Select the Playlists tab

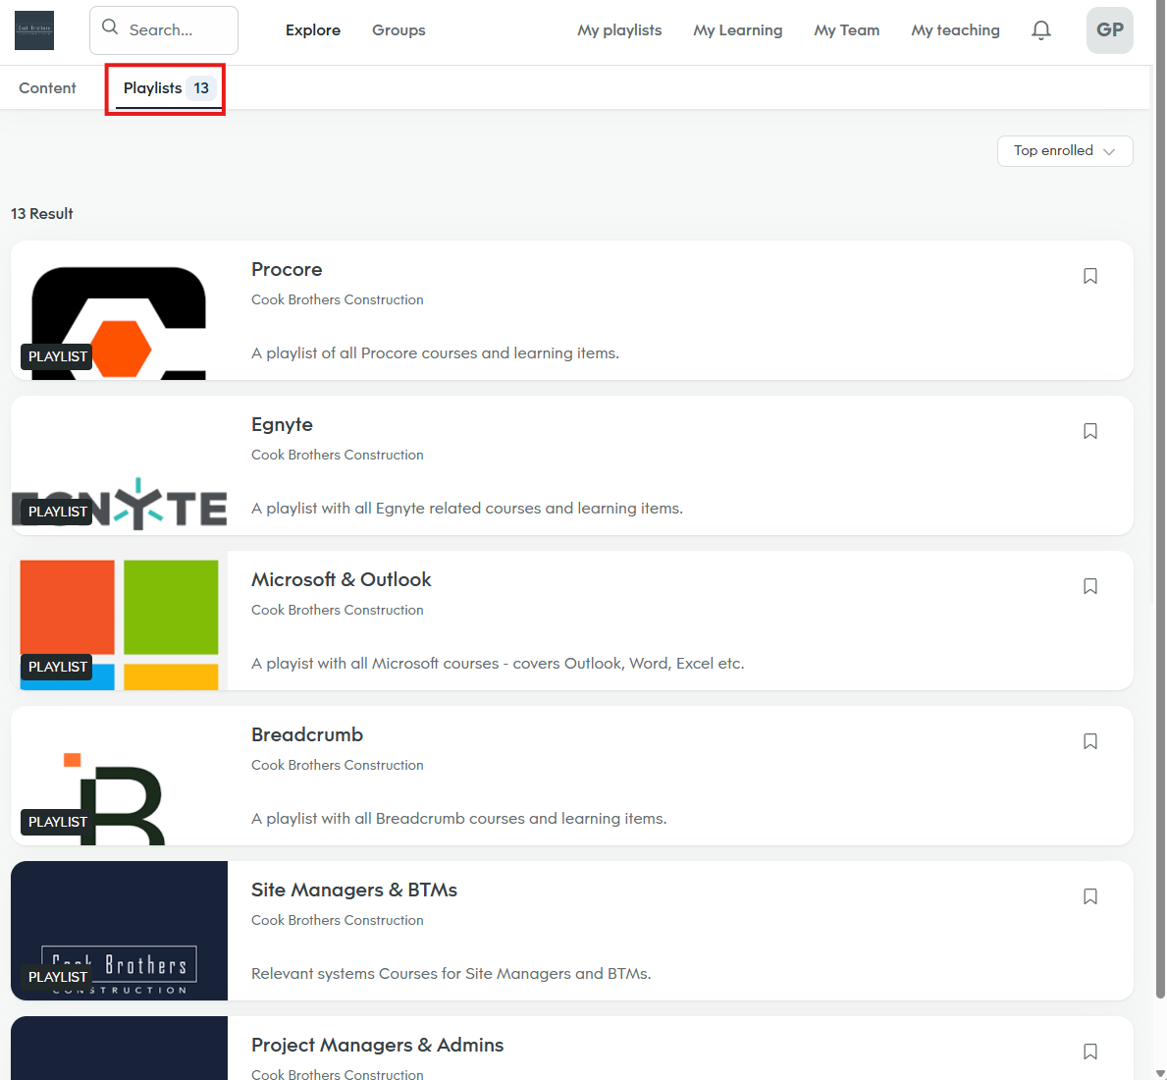point(169,88)
